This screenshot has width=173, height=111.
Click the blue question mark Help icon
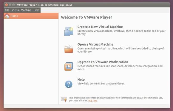click(x=69, y=84)
